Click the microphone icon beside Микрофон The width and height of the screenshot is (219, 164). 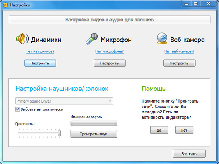[x=92, y=39]
